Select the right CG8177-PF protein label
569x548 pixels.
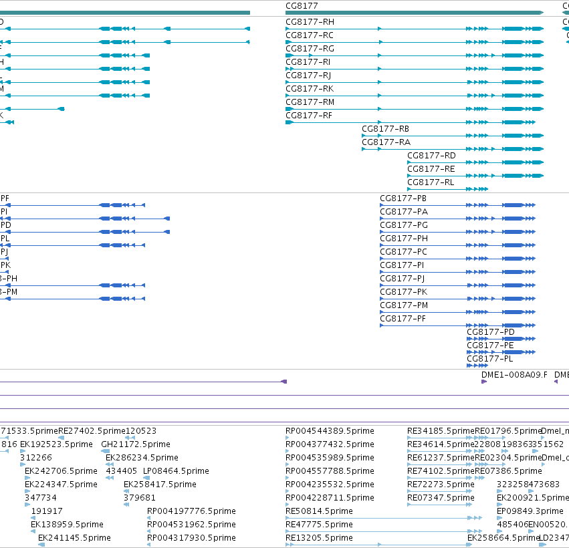(403, 319)
